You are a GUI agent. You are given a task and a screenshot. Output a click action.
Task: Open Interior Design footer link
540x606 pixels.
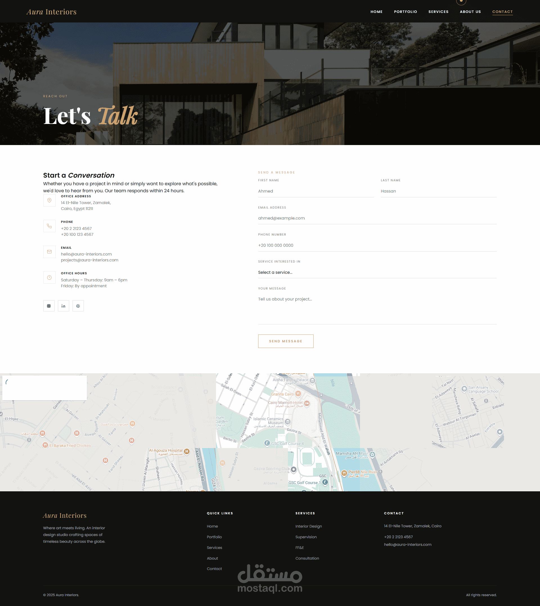tap(308, 526)
